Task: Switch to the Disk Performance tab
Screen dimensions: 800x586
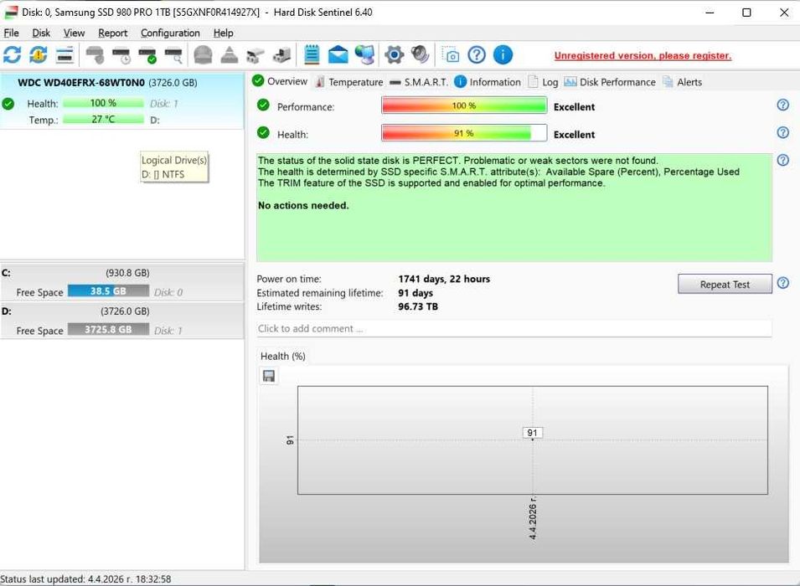Action: tap(610, 81)
